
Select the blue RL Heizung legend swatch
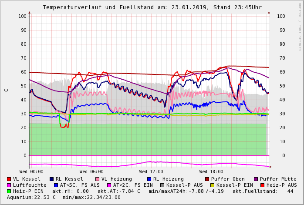(x=149, y=179)
